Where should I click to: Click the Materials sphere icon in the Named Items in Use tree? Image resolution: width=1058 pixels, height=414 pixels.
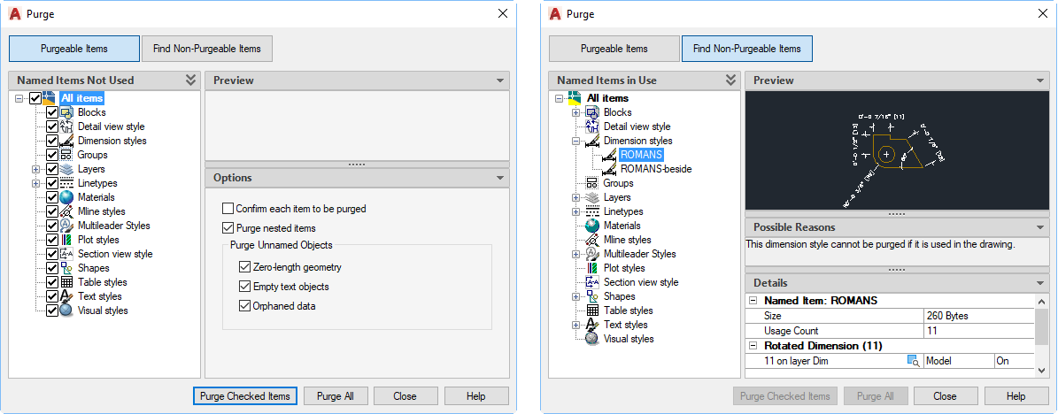coord(592,226)
